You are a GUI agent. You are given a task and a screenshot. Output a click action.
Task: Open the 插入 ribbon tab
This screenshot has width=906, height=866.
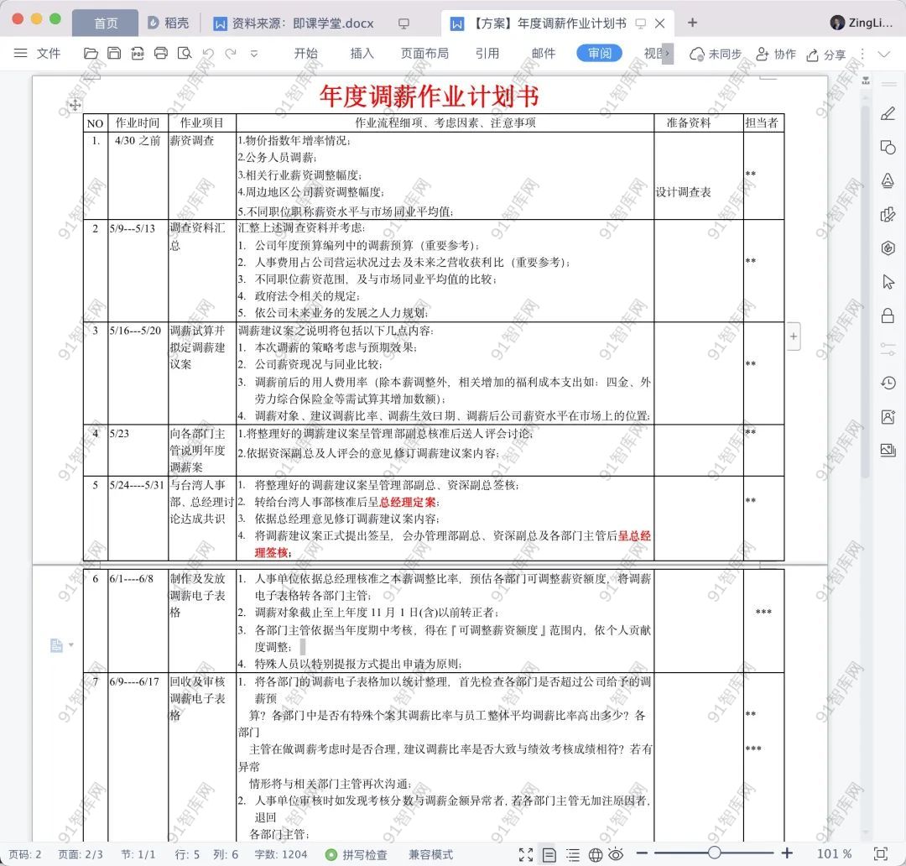(362, 54)
